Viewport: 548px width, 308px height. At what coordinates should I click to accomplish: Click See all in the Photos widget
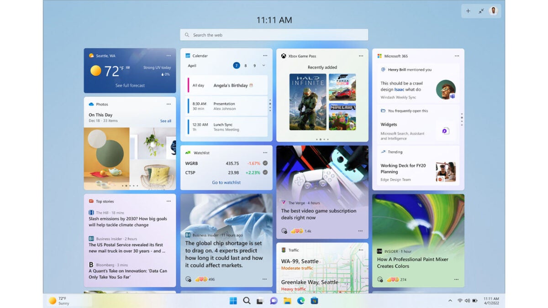166,121
